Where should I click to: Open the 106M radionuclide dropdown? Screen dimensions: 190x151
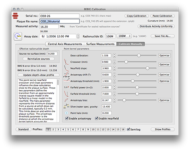coord(124,36)
